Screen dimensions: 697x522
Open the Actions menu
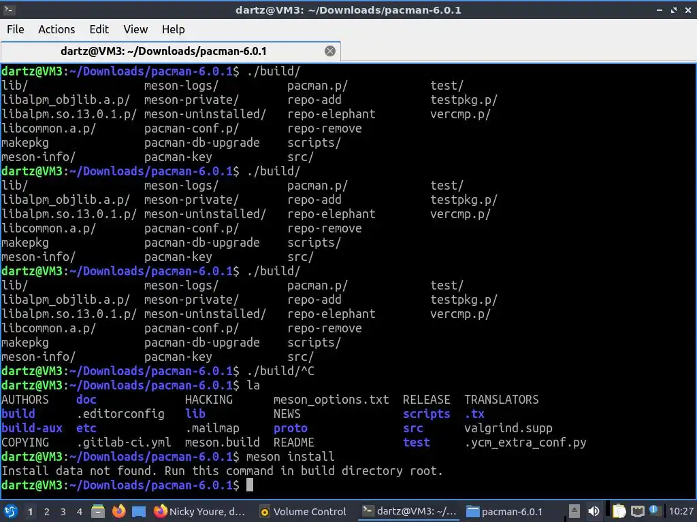pyautogui.click(x=56, y=29)
